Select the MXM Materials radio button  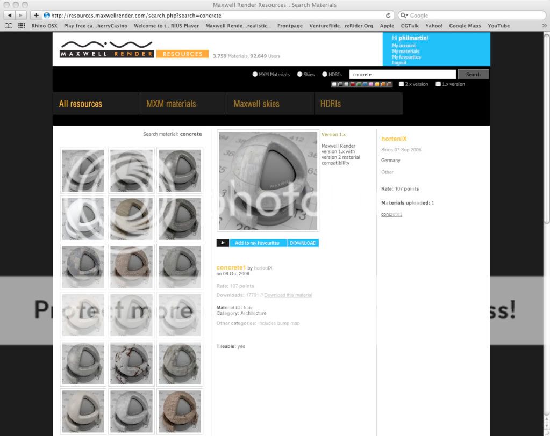(x=255, y=74)
